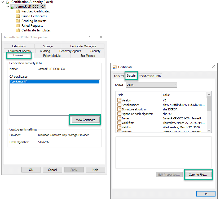
Task: Click the field list scrollbar down arrow
Action: tap(209, 130)
